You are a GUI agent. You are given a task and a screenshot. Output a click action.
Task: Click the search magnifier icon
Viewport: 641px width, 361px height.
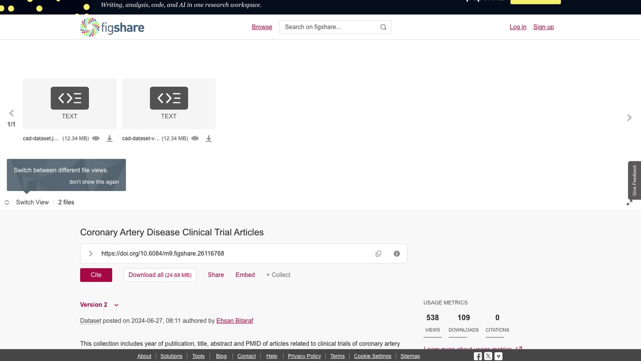[x=383, y=27]
